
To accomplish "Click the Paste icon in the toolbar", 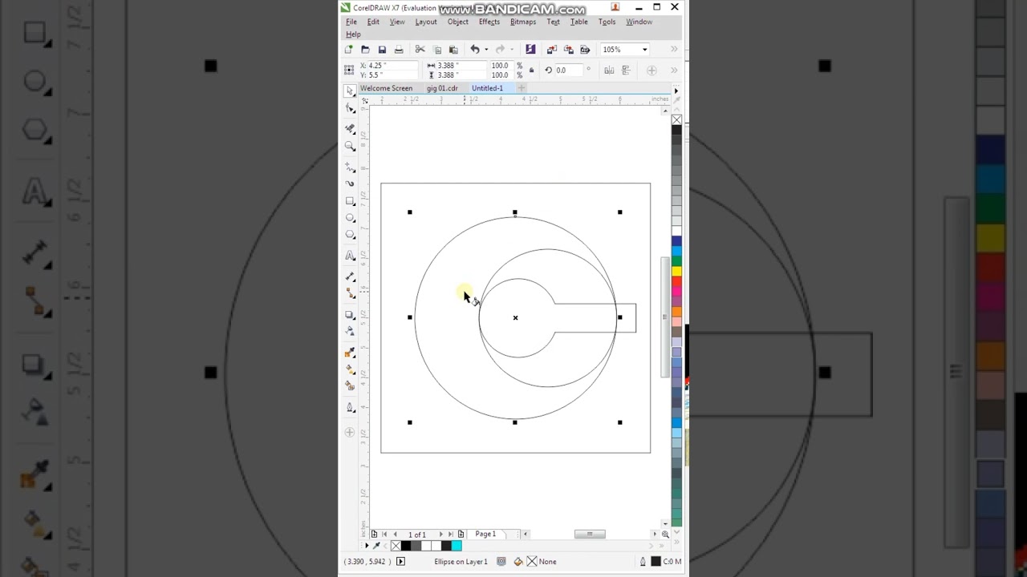I will pos(453,50).
